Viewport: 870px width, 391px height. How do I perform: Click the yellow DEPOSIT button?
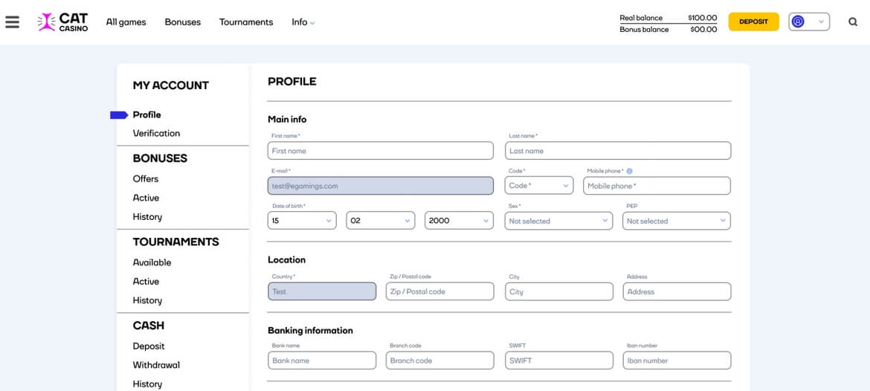[x=753, y=22]
